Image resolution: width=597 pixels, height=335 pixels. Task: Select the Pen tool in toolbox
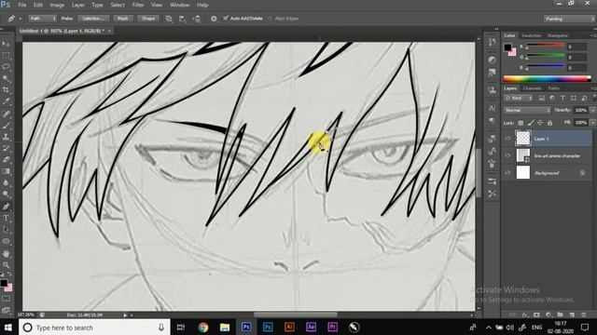coord(6,207)
